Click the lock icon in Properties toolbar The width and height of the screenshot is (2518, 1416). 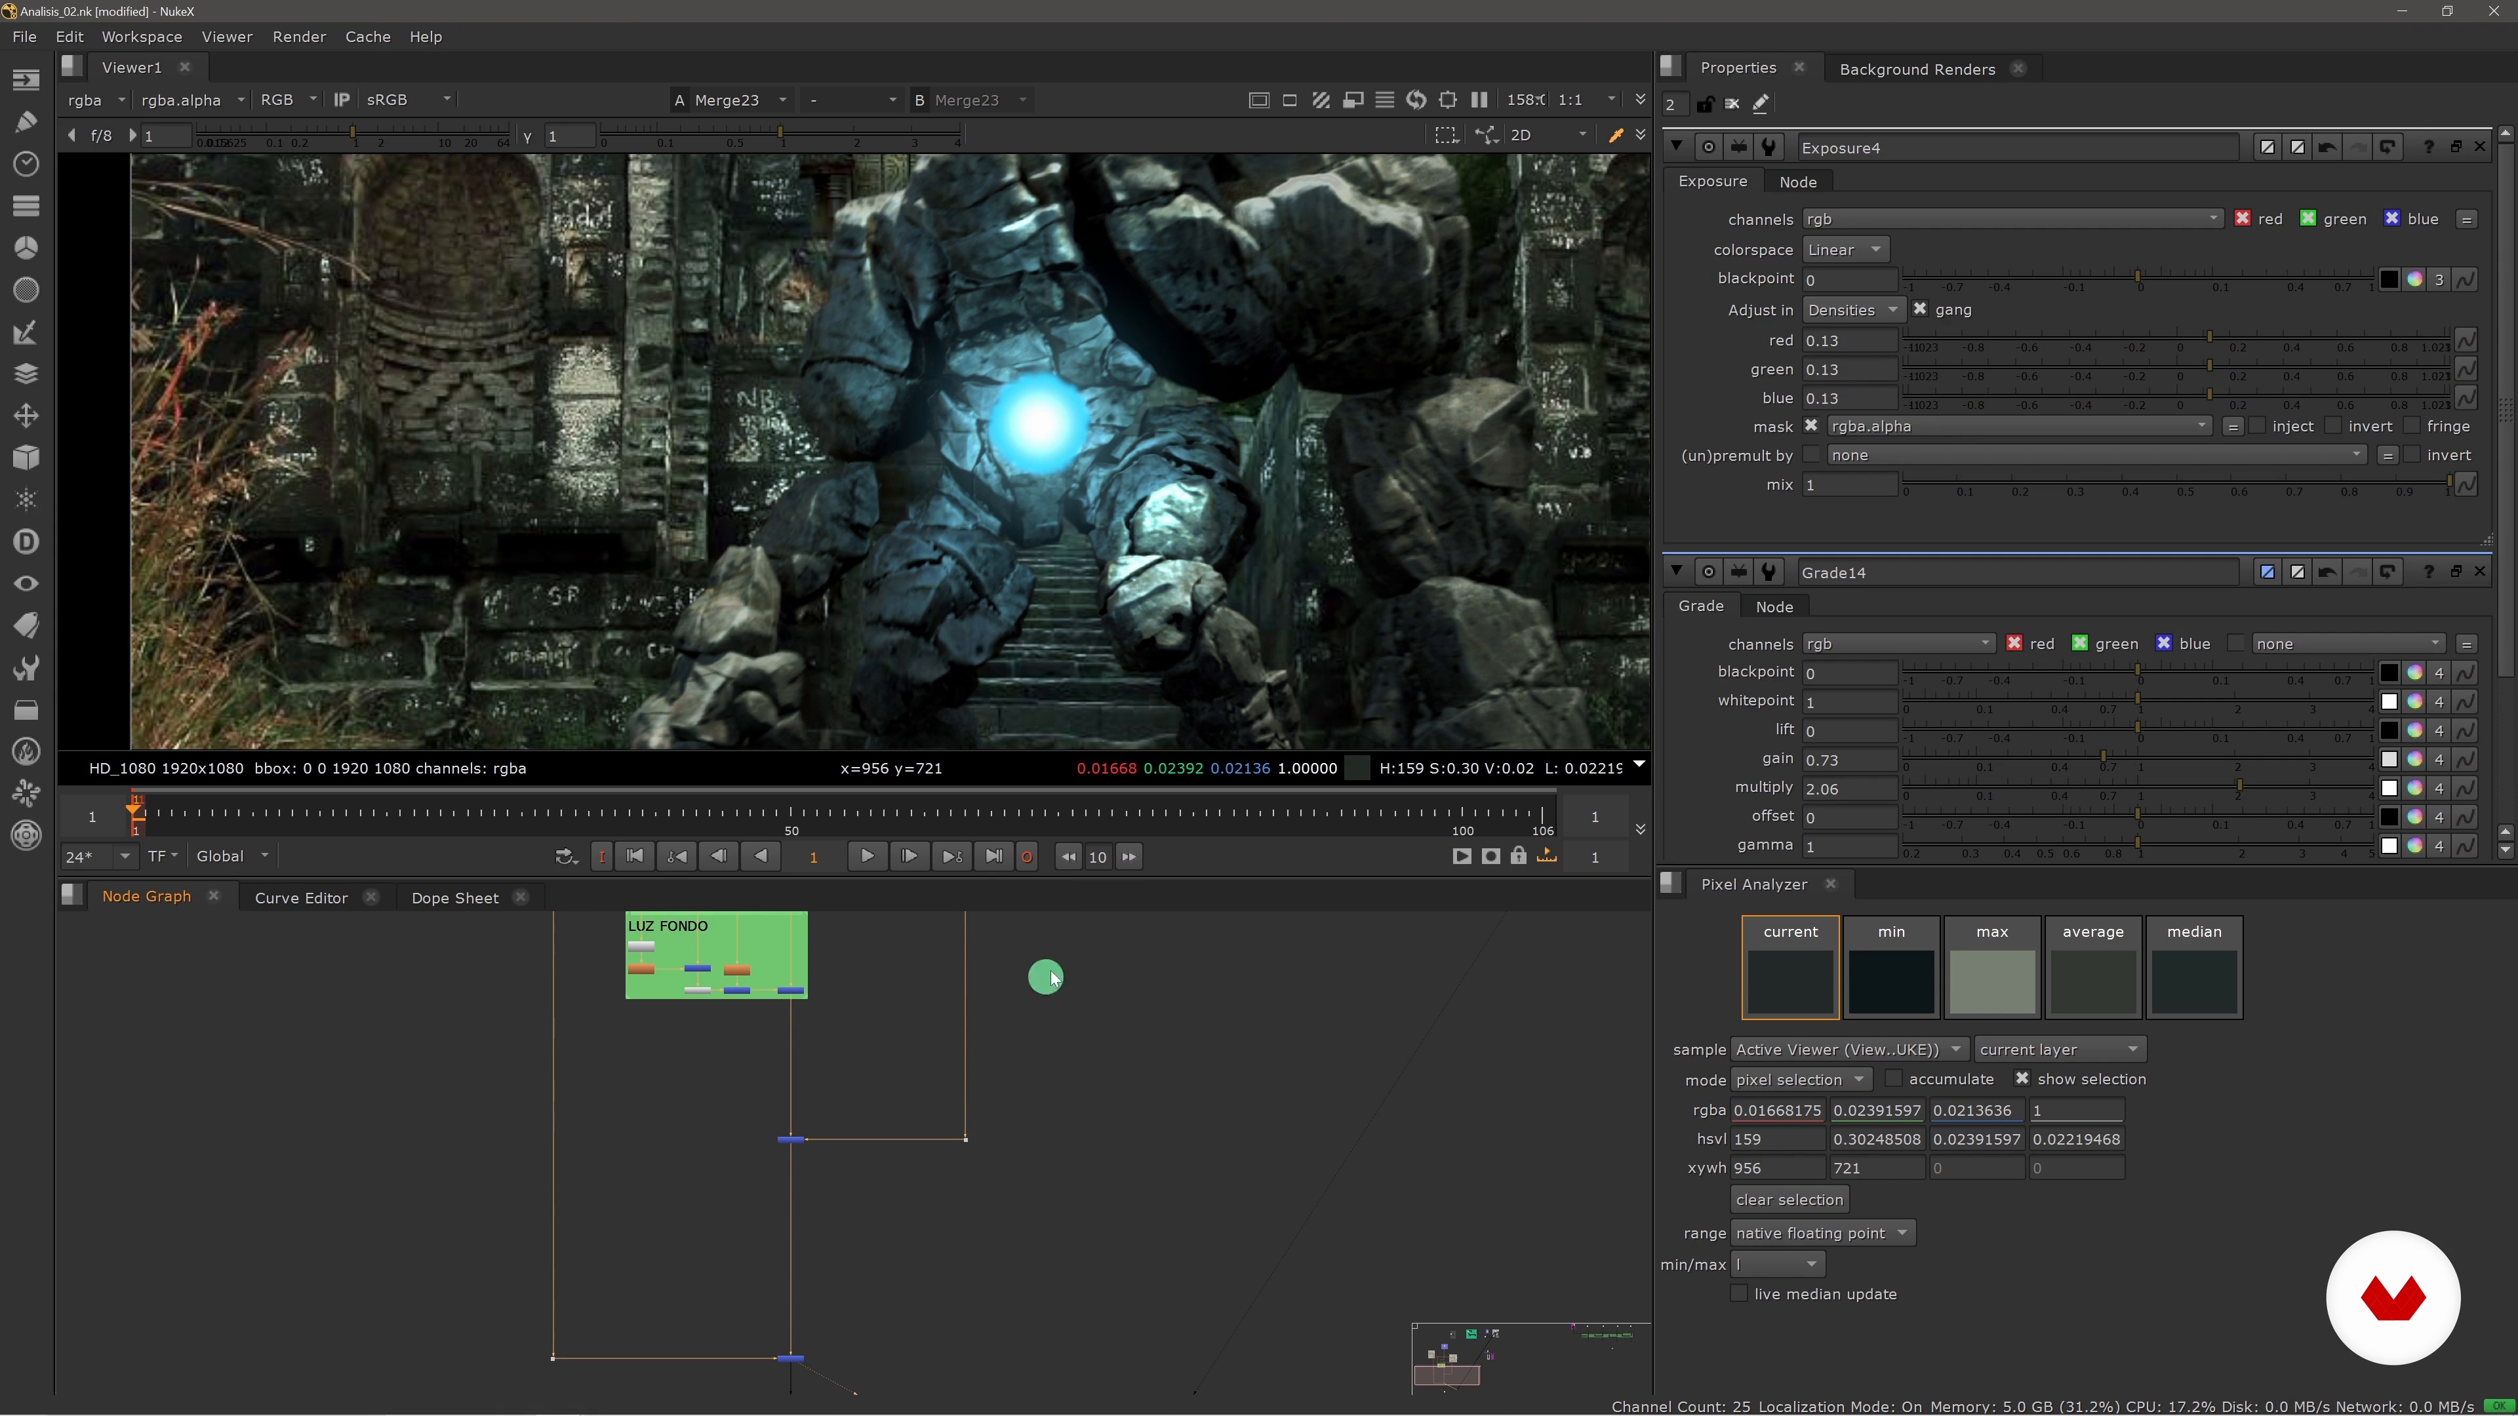[x=1705, y=104]
